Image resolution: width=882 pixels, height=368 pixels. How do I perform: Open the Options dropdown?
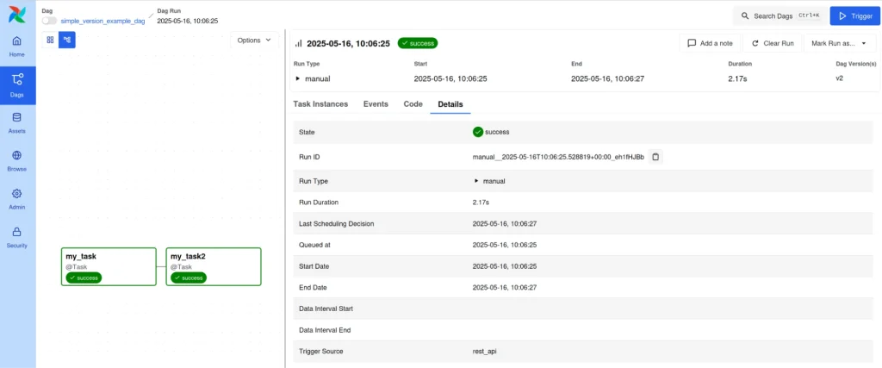[x=254, y=40]
